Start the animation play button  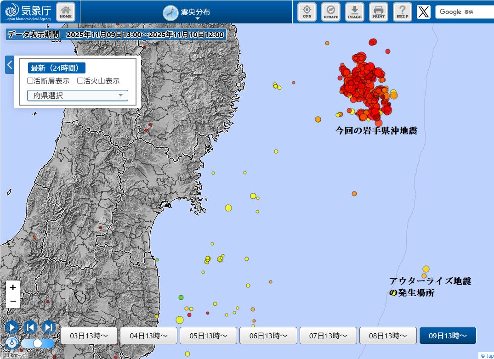[12, 327]
